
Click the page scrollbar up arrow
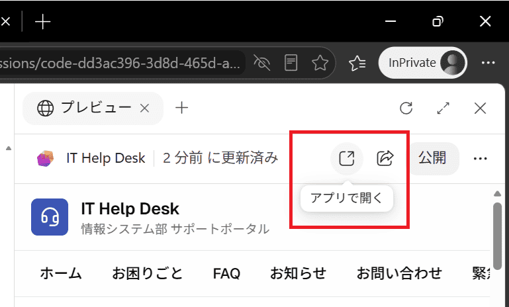click(497, 194)
